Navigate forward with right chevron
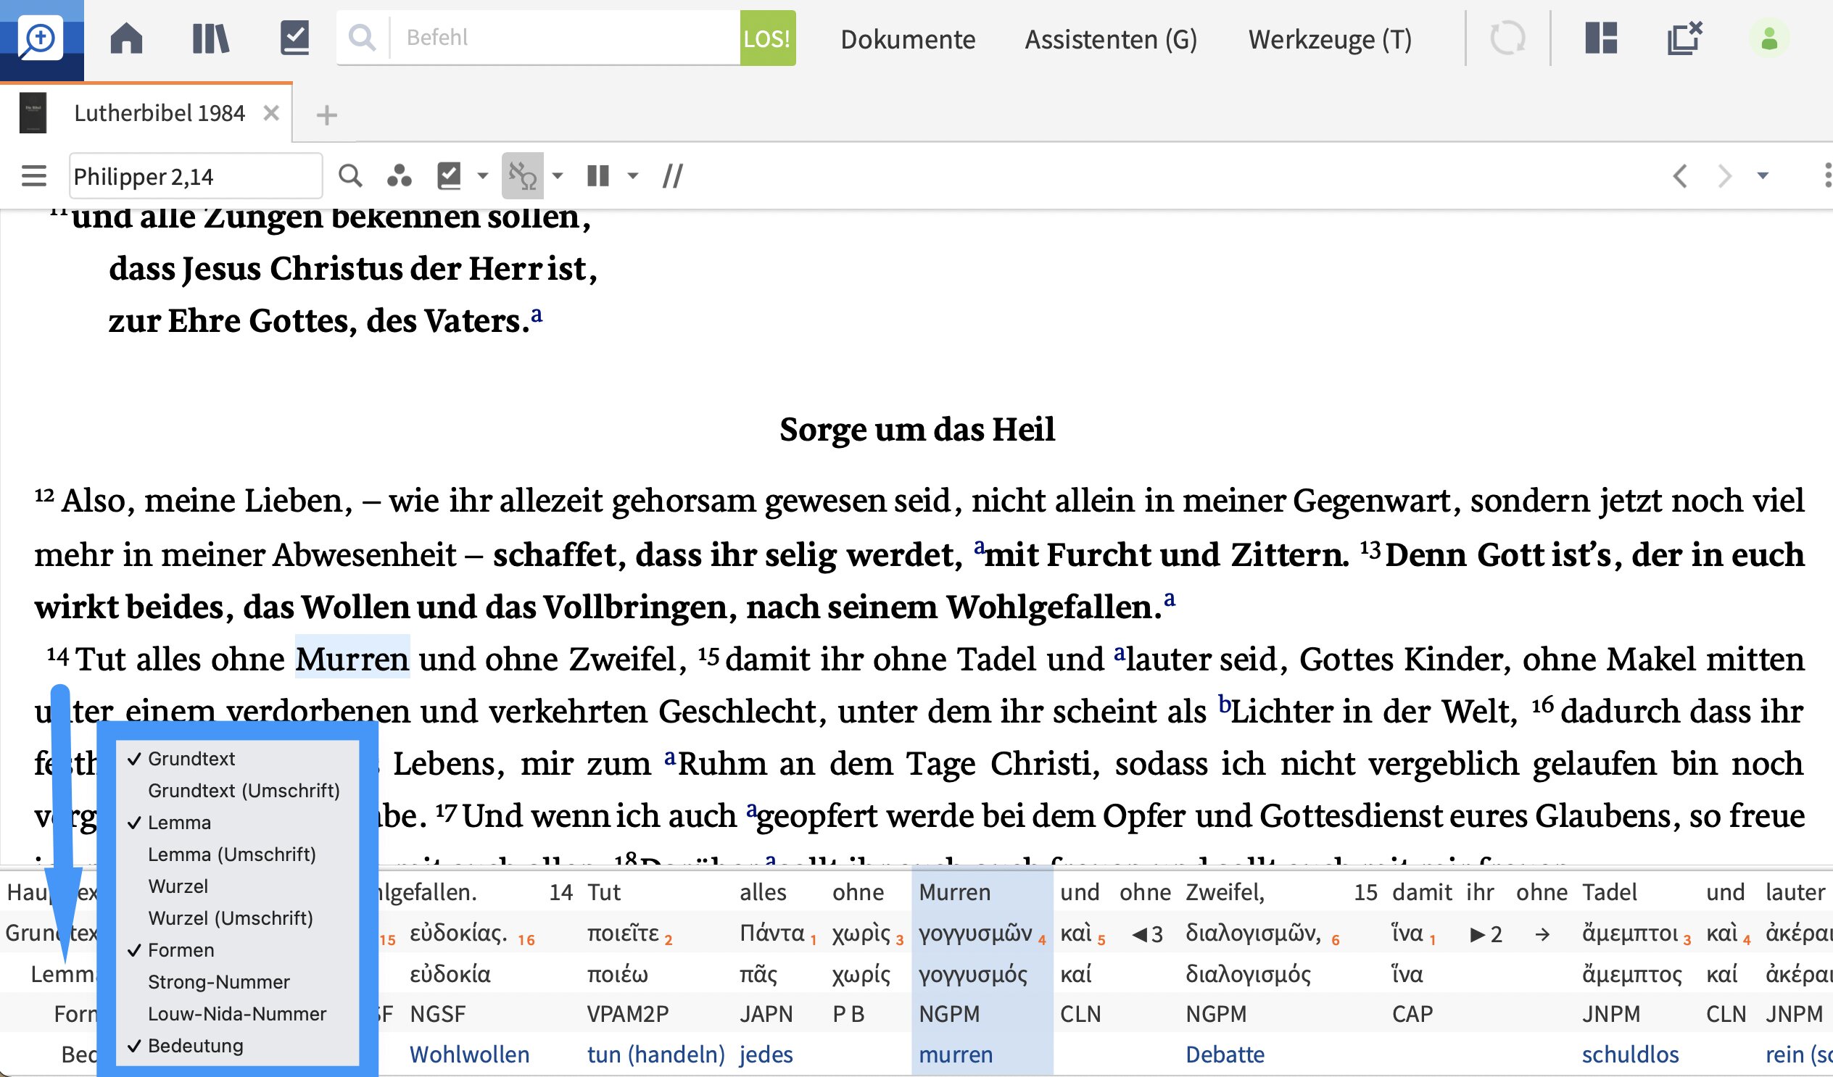Screen dimensions: 1833x1077 click(x=1724, y=176)
